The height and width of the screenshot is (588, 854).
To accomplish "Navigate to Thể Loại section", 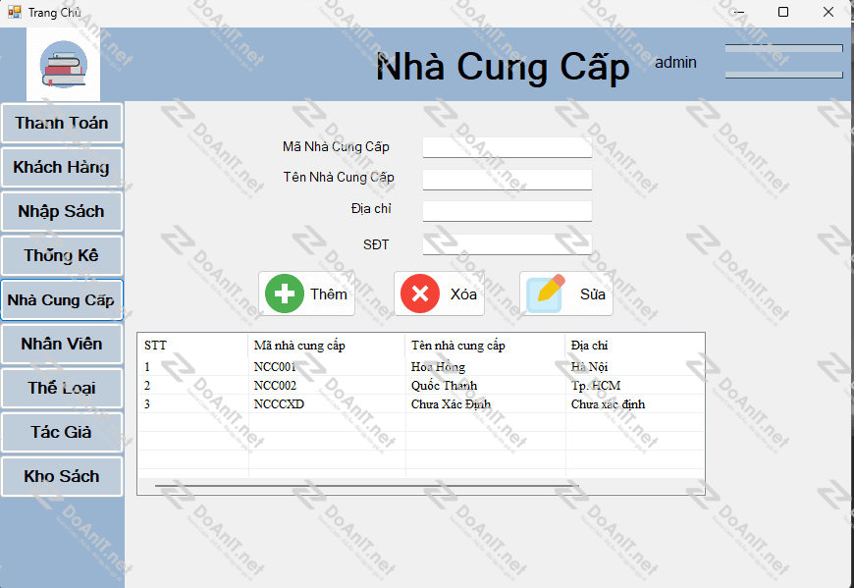I will pos(62,389).
